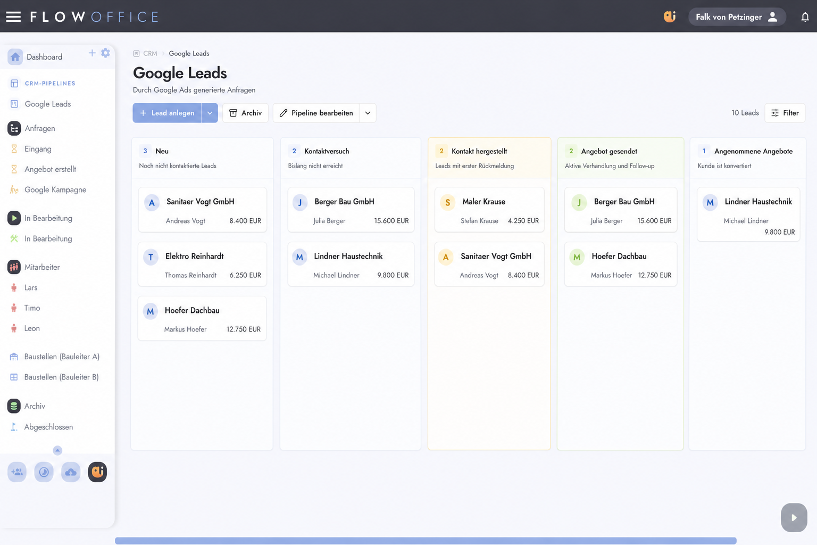Open the hamburger main menu

tap(13, 16)
